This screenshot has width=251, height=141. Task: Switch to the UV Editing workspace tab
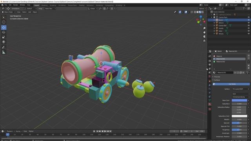click(x=62, y=5)
